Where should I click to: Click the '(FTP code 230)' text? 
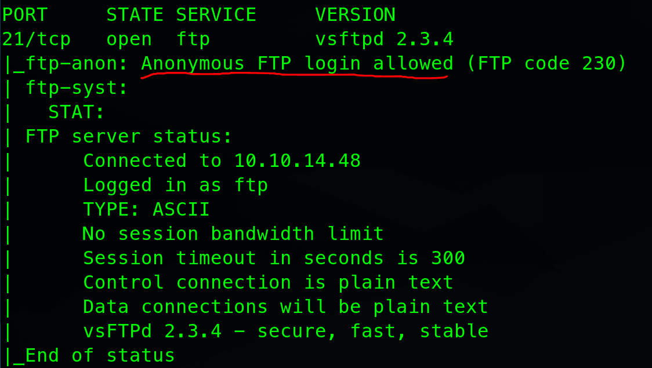[546, 64]
